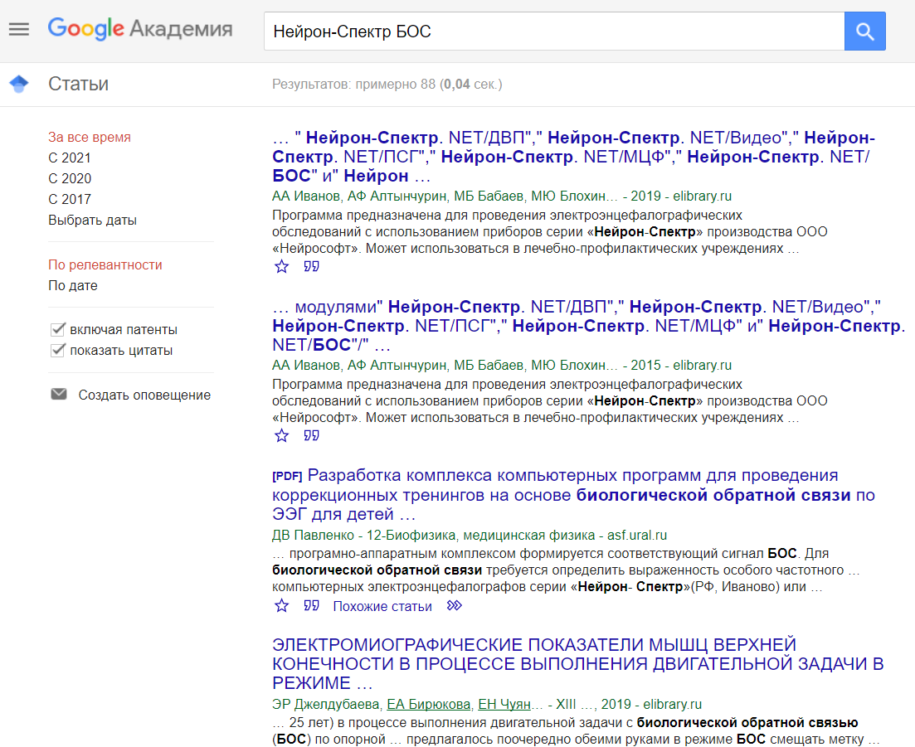
Task: Open the 'Разработка комплекса компьютерных программ' result
Action: point(573,494)
